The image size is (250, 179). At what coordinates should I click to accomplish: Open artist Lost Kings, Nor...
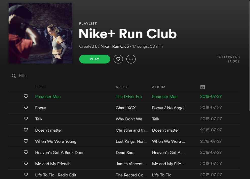(131, 141)
